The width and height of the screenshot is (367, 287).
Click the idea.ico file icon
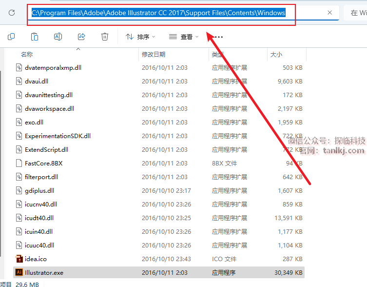tap(19, 259)
